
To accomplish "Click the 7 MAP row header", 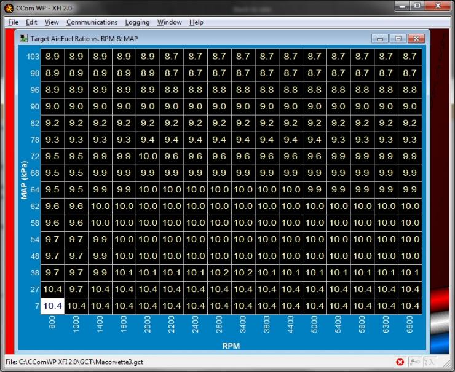I will click(37, 306).
